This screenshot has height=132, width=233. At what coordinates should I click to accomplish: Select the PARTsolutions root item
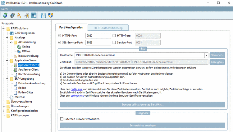(20, 28)
